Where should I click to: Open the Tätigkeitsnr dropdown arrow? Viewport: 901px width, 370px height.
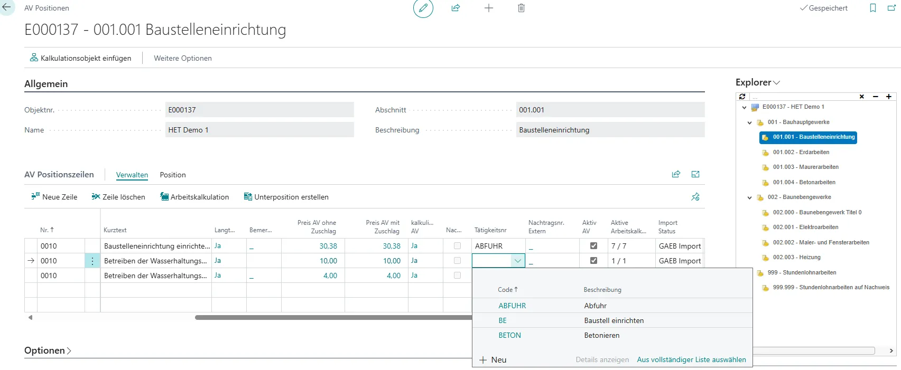517,261
